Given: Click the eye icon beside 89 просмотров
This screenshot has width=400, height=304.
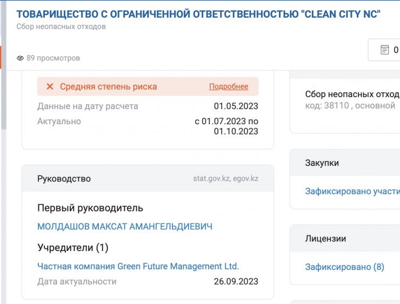Looking at the screenshot, I should point(21,58).
